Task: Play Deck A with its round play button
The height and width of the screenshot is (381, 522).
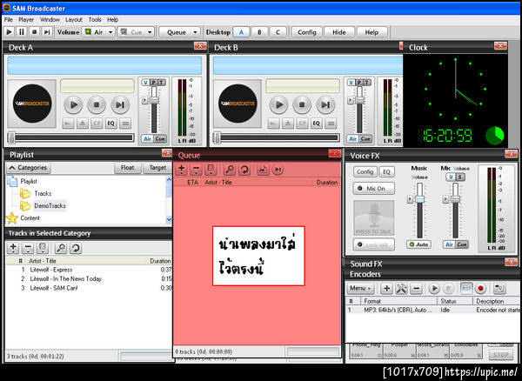Action: 73,104
